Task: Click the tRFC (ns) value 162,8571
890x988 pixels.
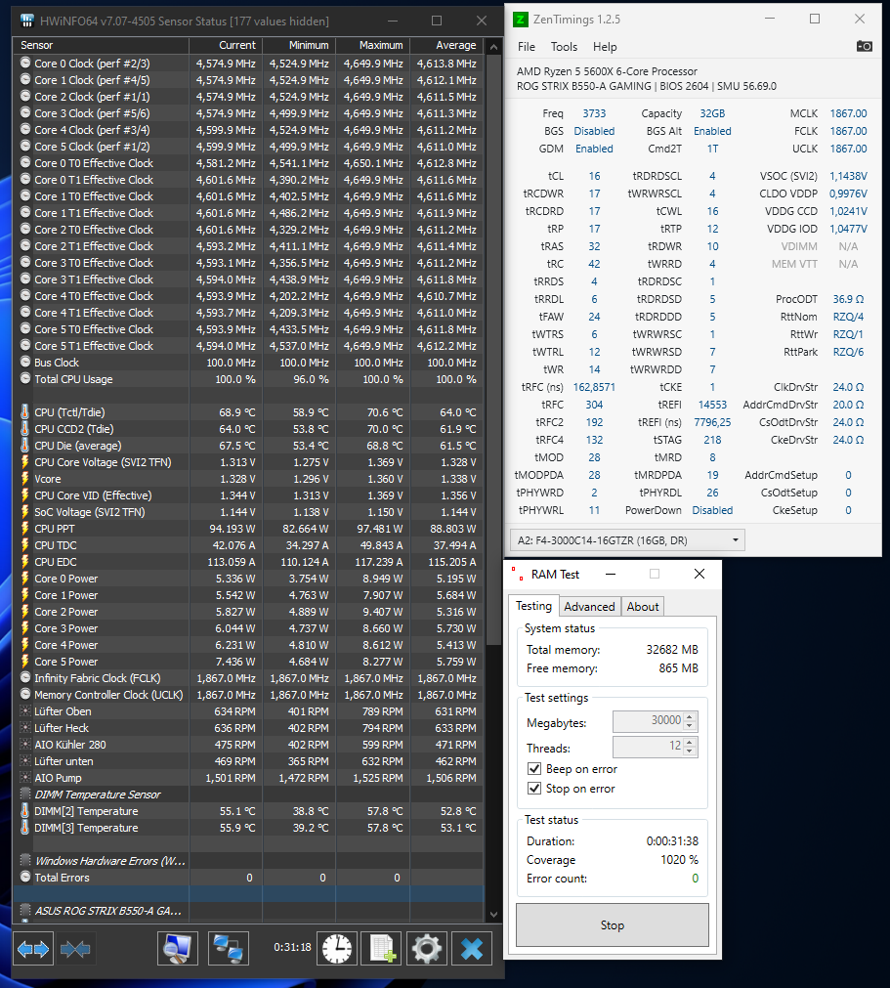Action: click(594, 387)
